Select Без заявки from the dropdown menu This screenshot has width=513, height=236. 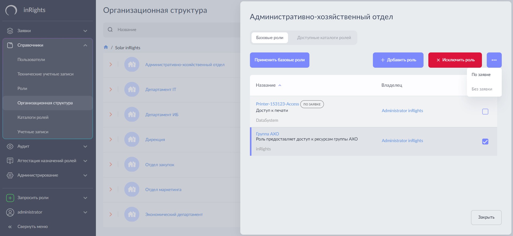click(482, 89)
